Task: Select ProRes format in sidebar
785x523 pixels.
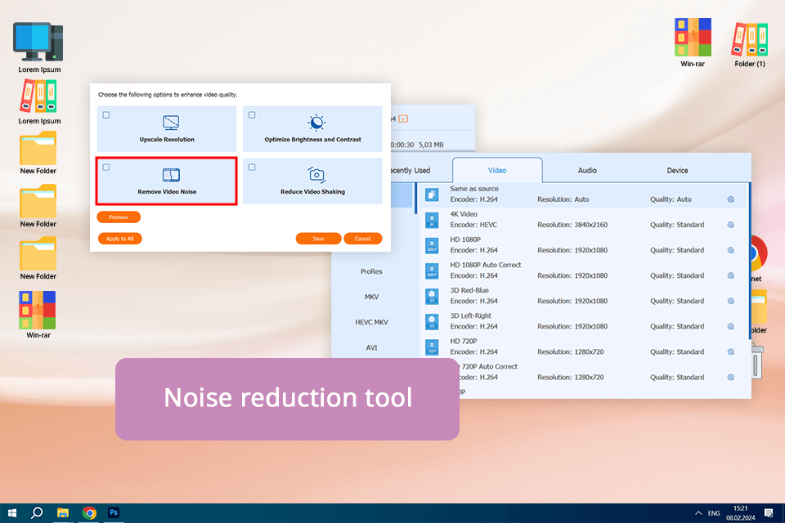Action: point(371,271)
